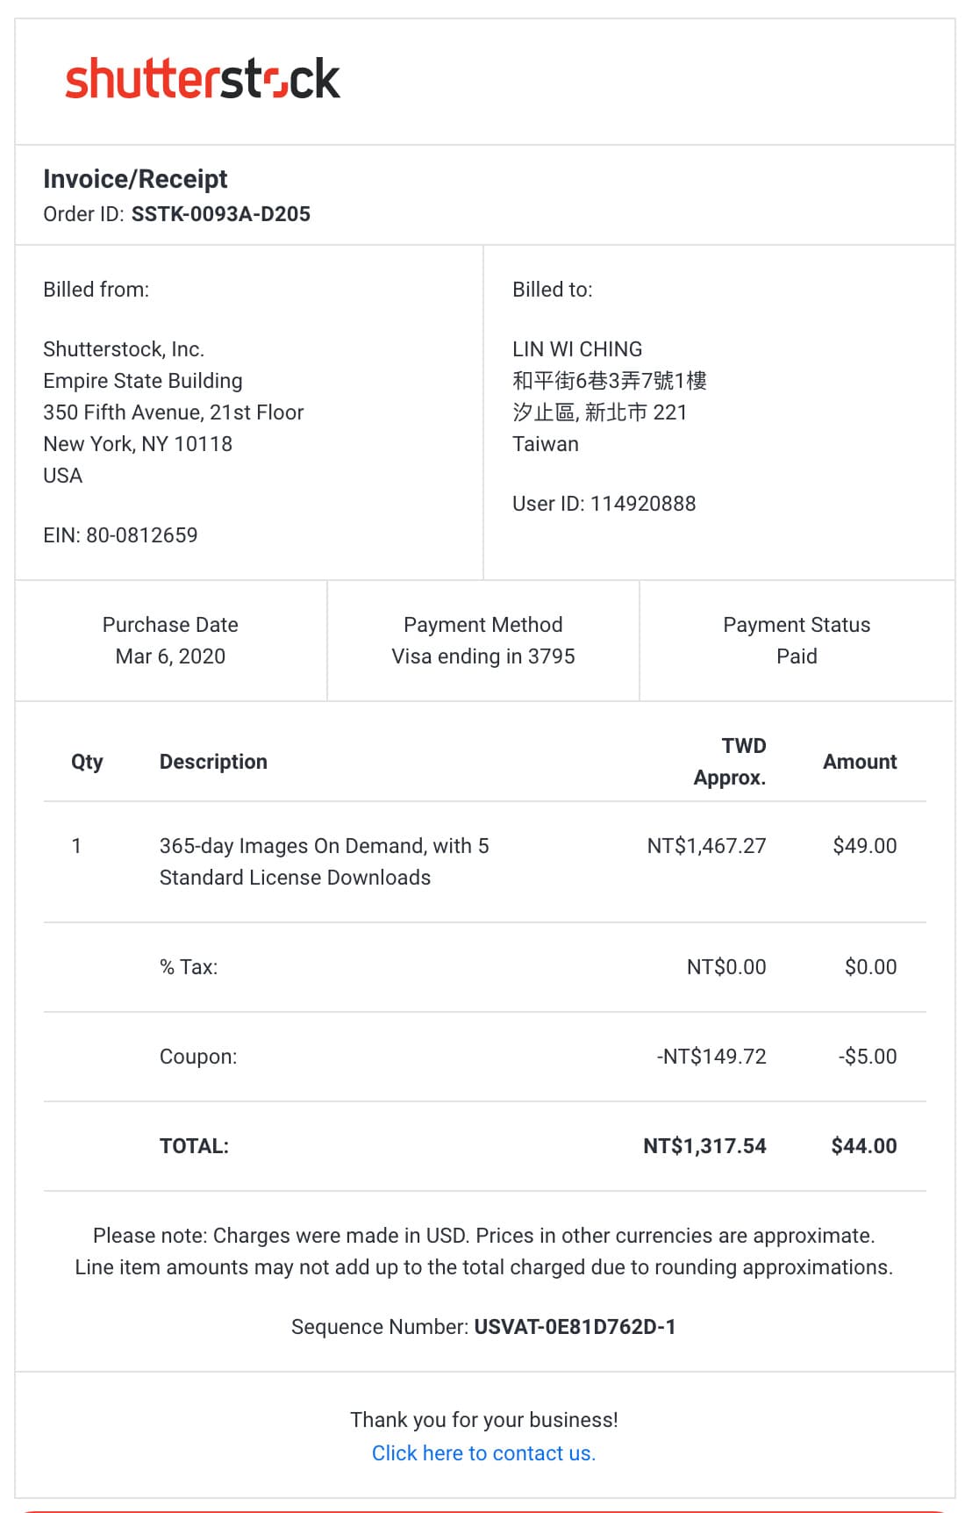Click the Qty column header
This screenshot has height=1513, width=972.
click(87, 762)
